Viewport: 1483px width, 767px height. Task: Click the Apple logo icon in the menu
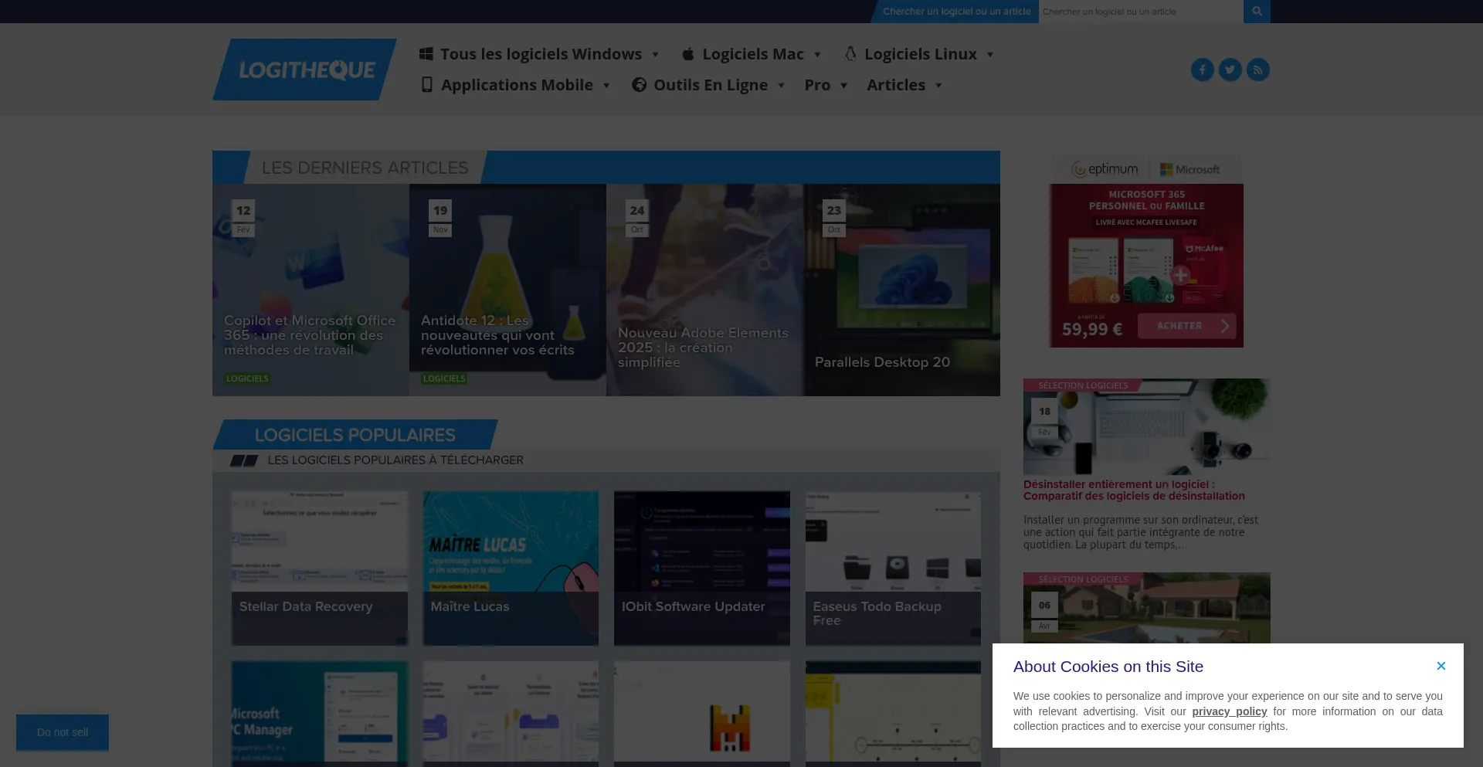688,54
